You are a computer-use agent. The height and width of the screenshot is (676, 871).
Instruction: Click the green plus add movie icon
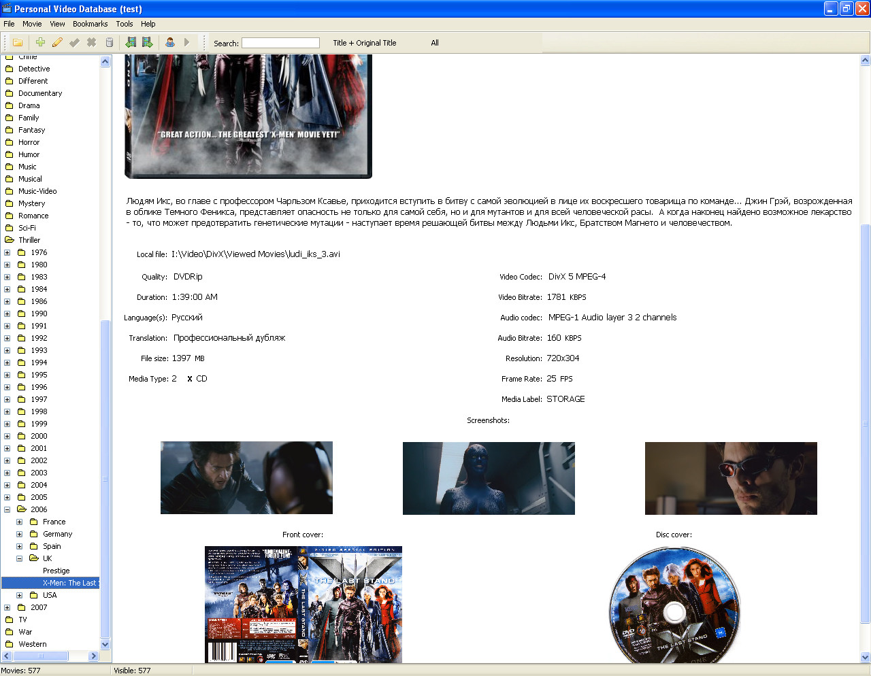tap(41, 42)
